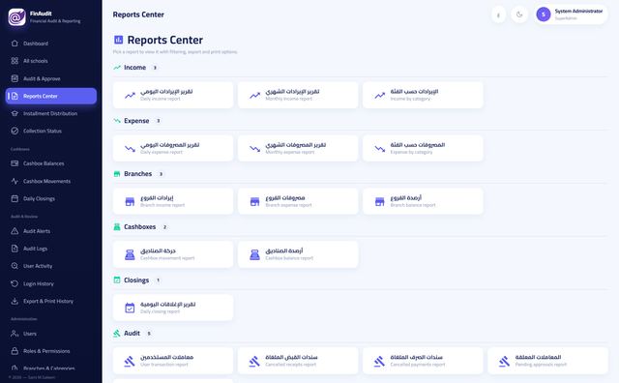Click the small round button beside the moon toggle
This screenshot has height=383, width=619.
(499, 15)
